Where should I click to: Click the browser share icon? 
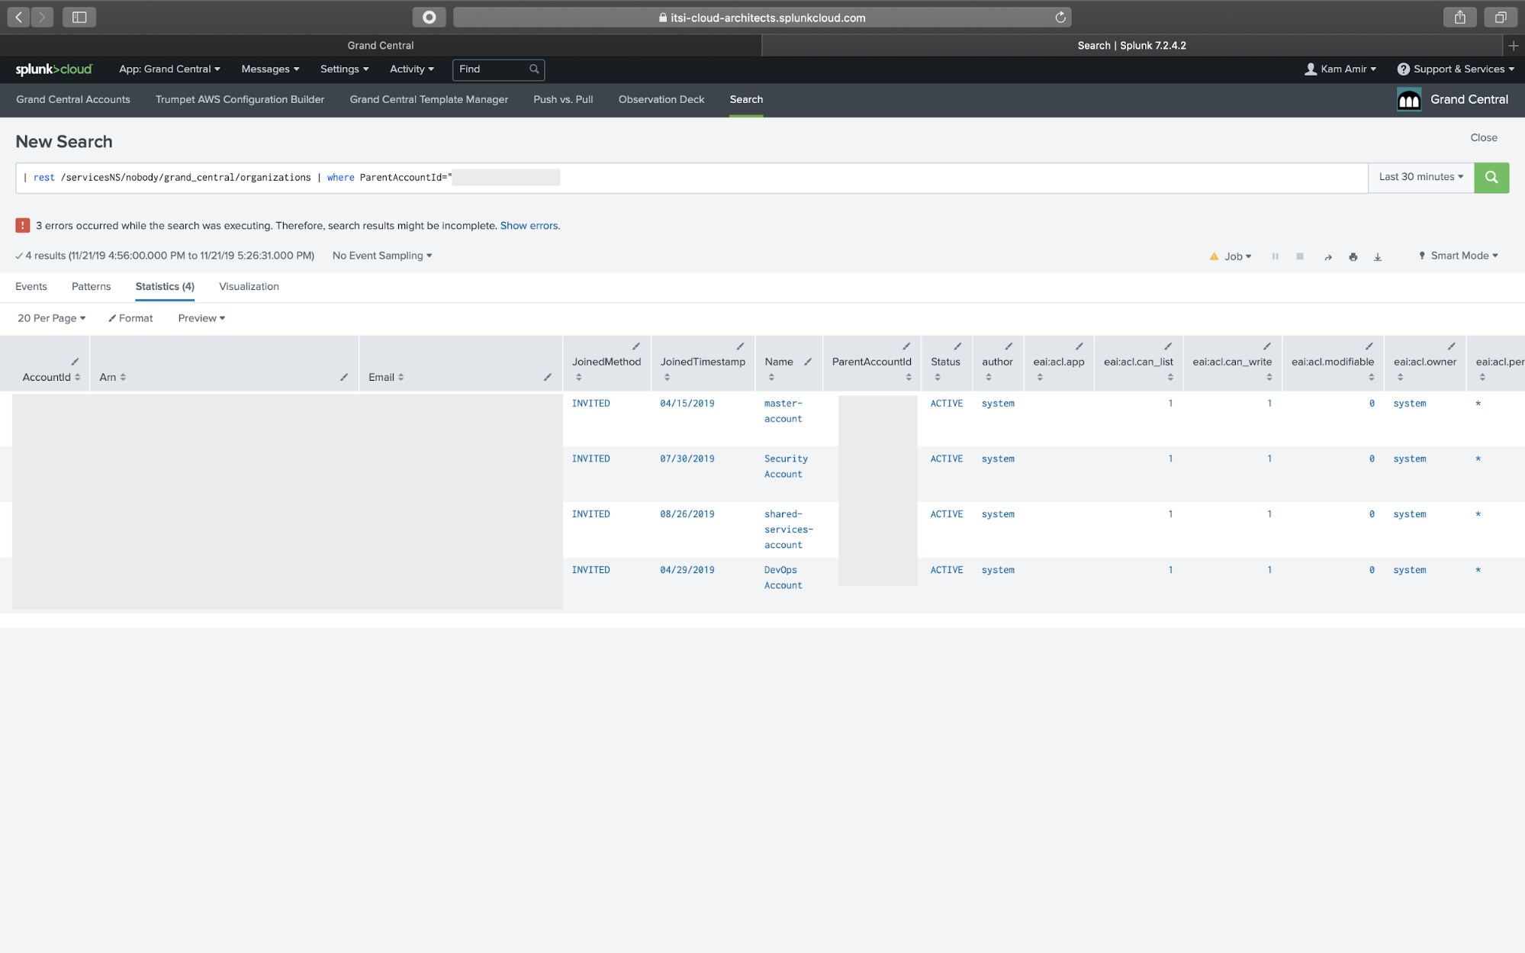pyautogui.click(x=1459, y=17)
